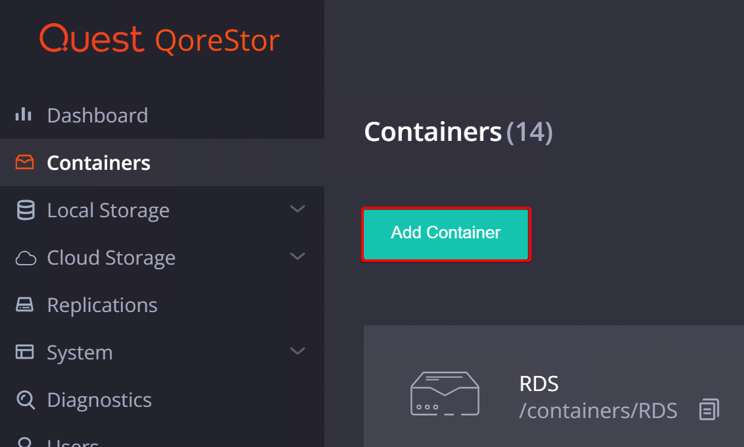Go to Replications section
Viewport: 744px width, 447px height.
click(102, 305)
